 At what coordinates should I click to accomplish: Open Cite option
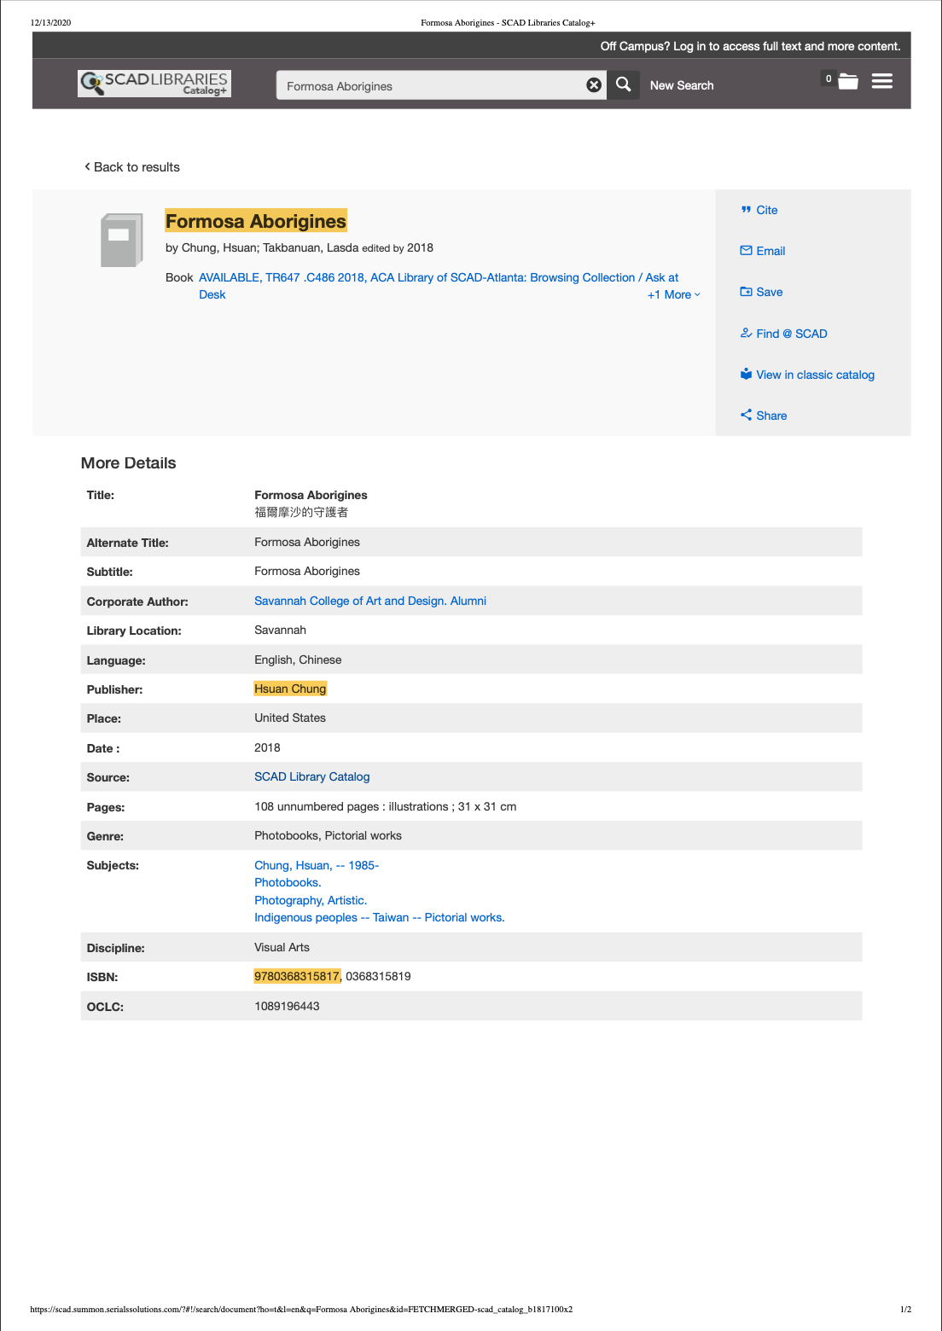click(767, 210)
